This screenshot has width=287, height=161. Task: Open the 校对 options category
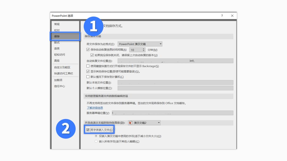[x=57, y=30]
